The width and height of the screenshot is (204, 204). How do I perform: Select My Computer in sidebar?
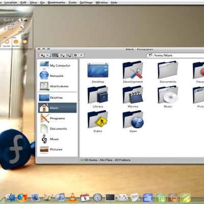tap(58, 66)
